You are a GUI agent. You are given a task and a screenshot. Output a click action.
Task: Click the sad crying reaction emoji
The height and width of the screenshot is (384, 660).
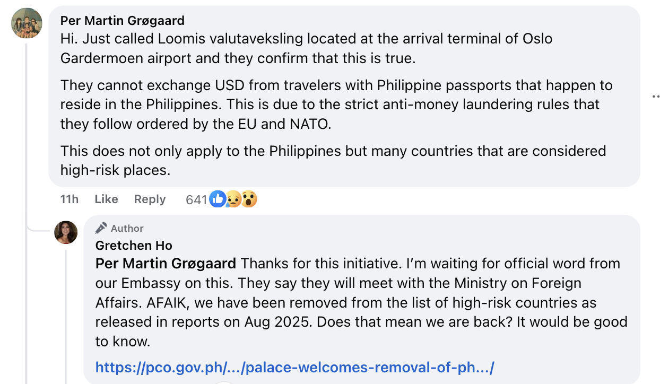[233, 199]
